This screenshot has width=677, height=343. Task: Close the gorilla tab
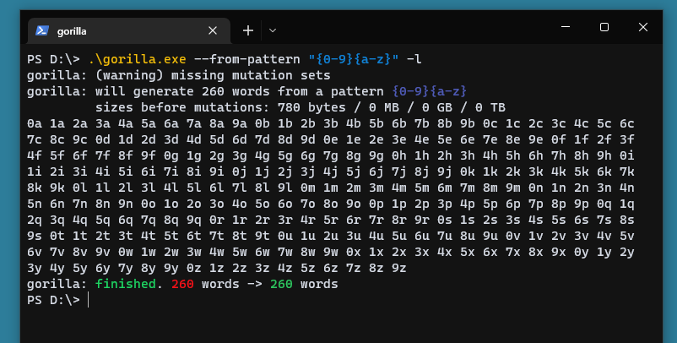click(x=213, y=30)
